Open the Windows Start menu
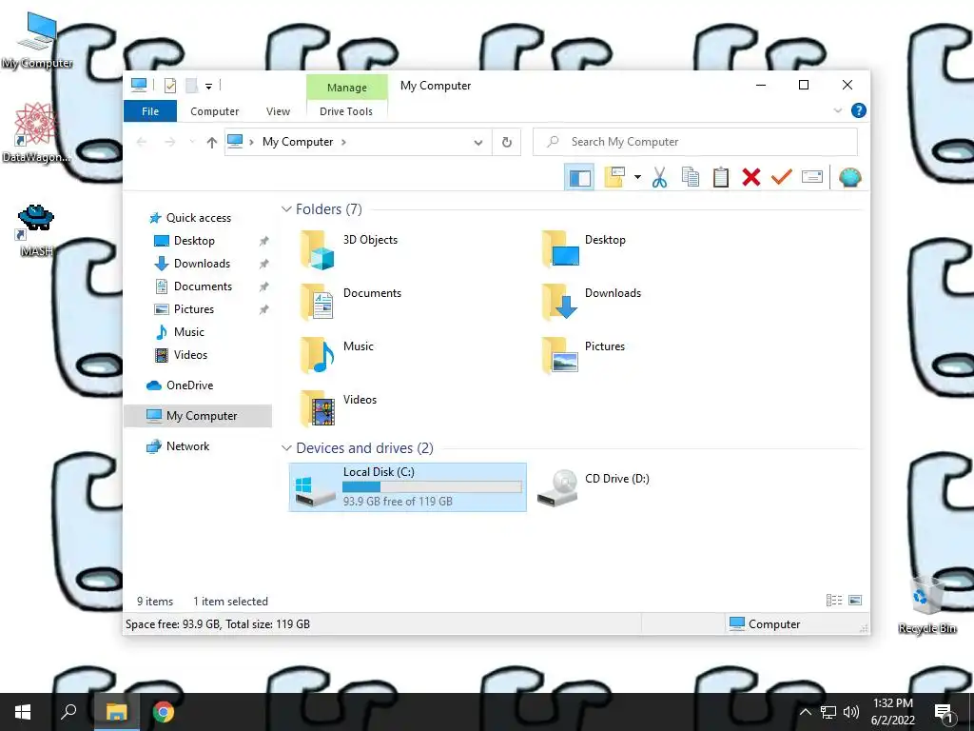974x731 pixels. (23, 712)
